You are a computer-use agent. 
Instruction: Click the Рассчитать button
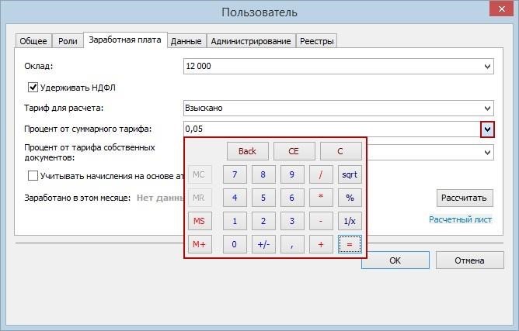465,198
